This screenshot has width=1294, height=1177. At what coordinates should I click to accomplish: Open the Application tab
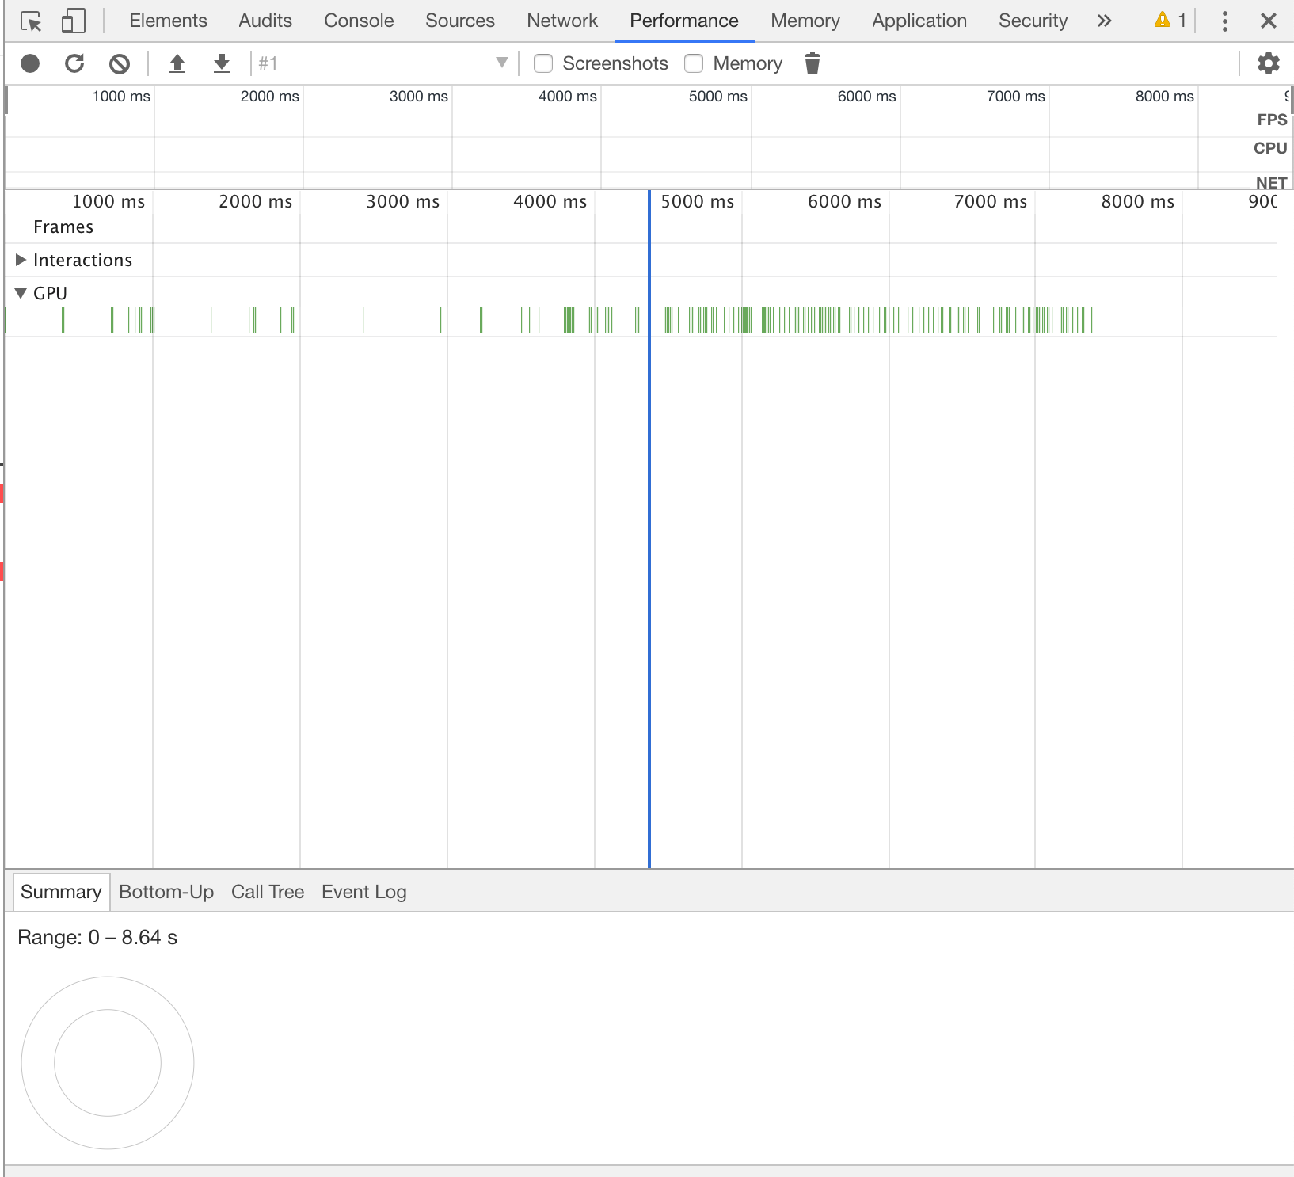point(919,21)
